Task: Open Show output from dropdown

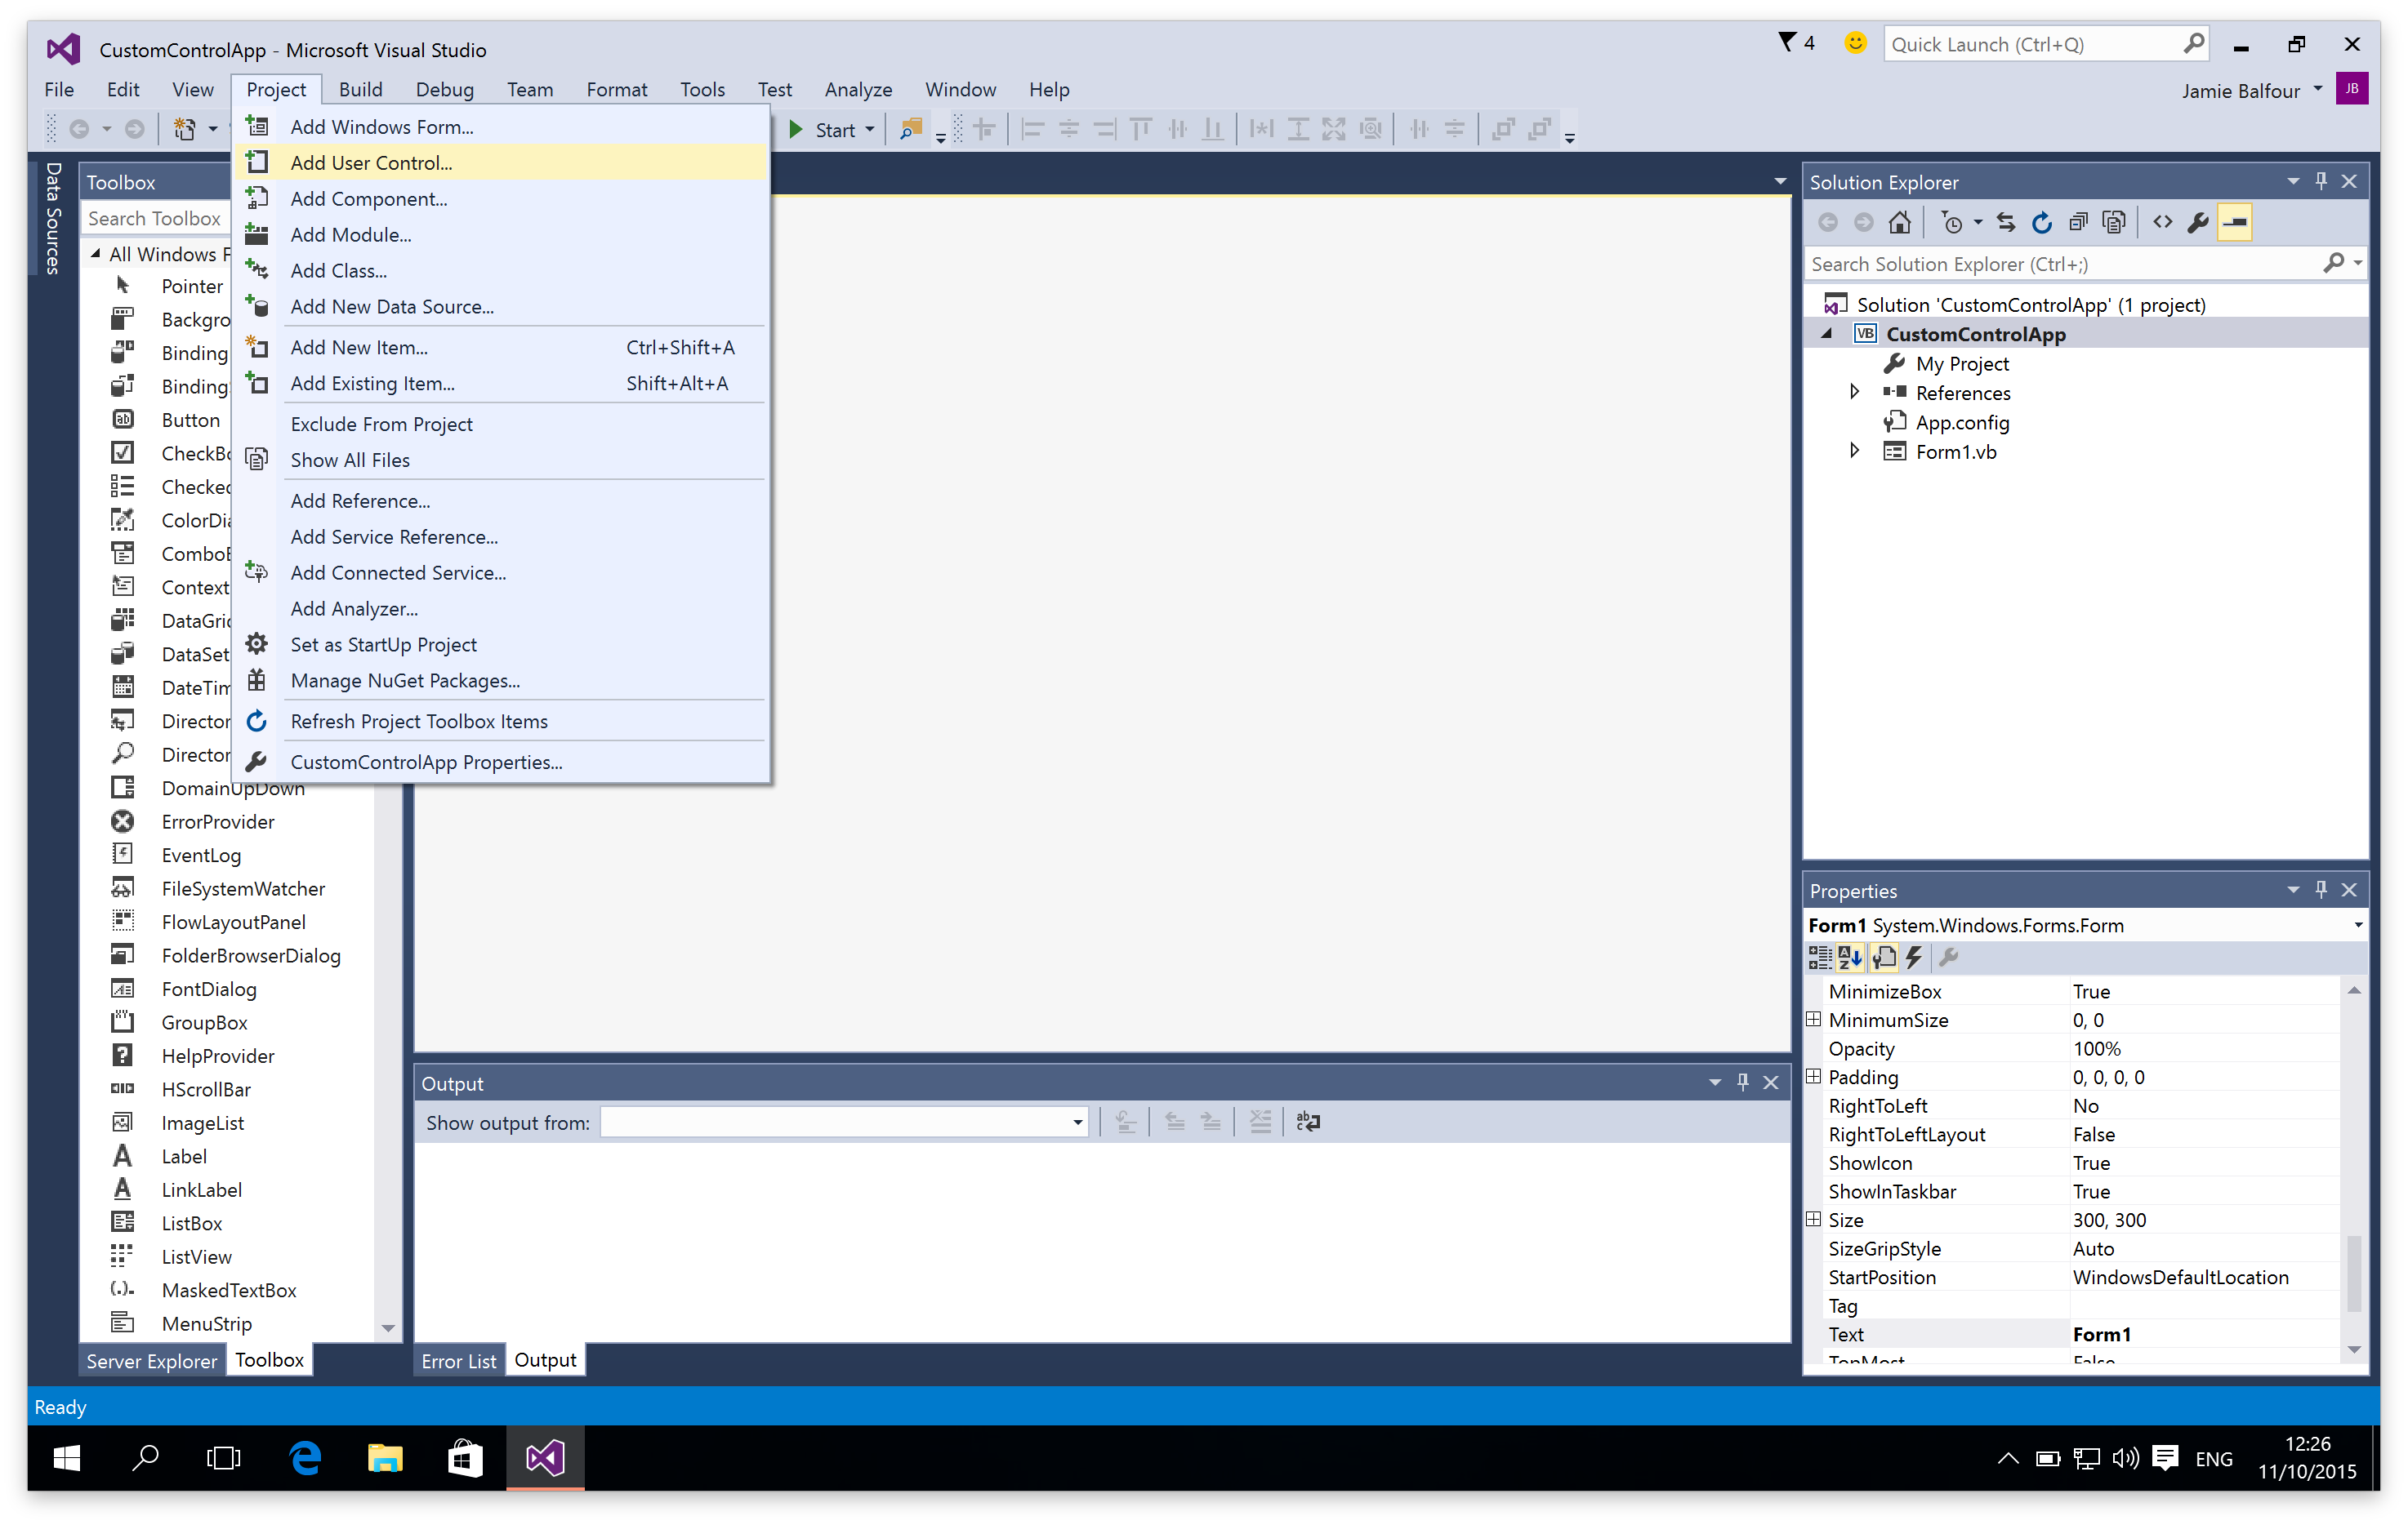Action: coord(1078,1121)
